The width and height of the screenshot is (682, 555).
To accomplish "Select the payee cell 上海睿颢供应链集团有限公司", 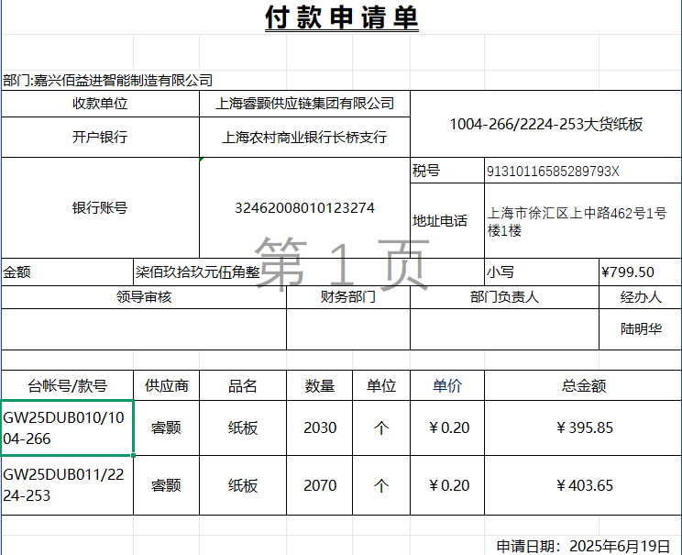I will pos(304,104).
